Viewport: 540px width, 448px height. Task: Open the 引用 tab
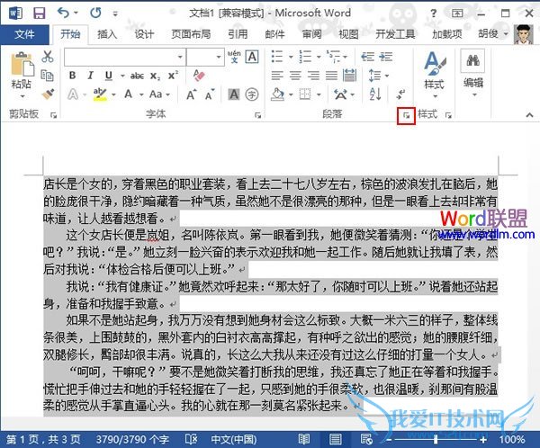238,34
